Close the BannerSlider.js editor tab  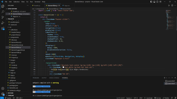point(59,6)
